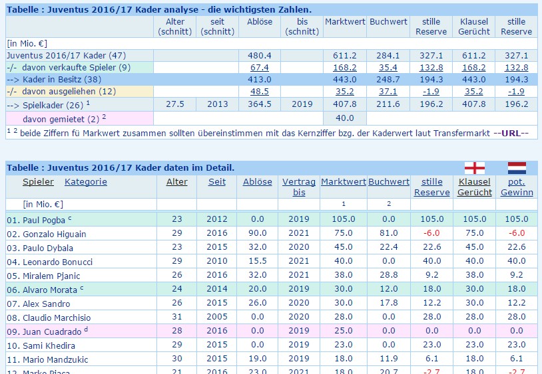Click the 'Juventus 2016/17 Kader daten im Detail' title
This screenshot has width=542, height=374.
tap(140, 168)
